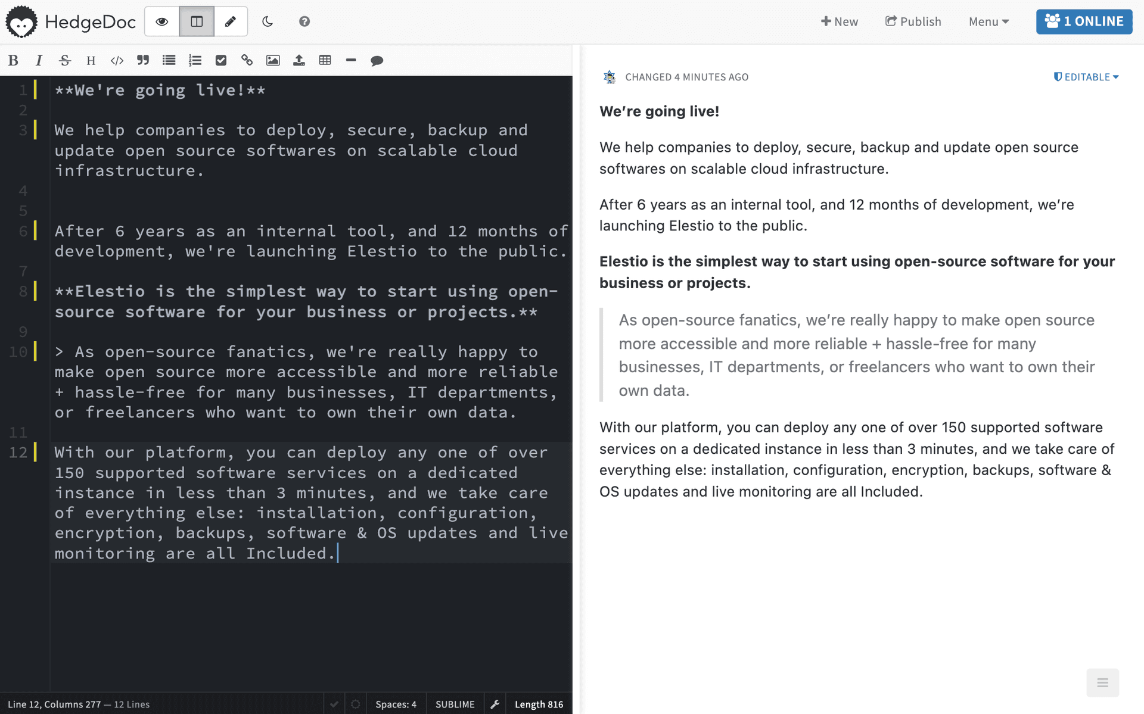Open the EDITABLE permissions dropdown

(1086, 77)
